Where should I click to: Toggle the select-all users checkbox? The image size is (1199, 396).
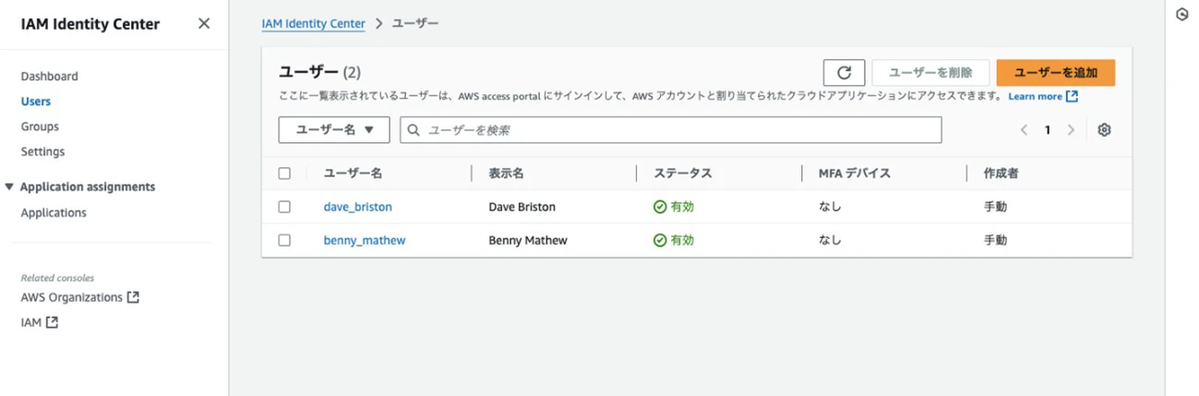(x=284, y=174)
